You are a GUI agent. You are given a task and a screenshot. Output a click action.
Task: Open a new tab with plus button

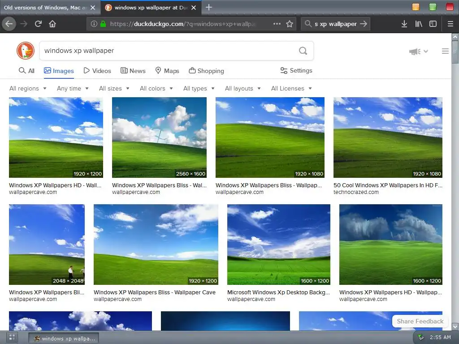coord(209,7)
